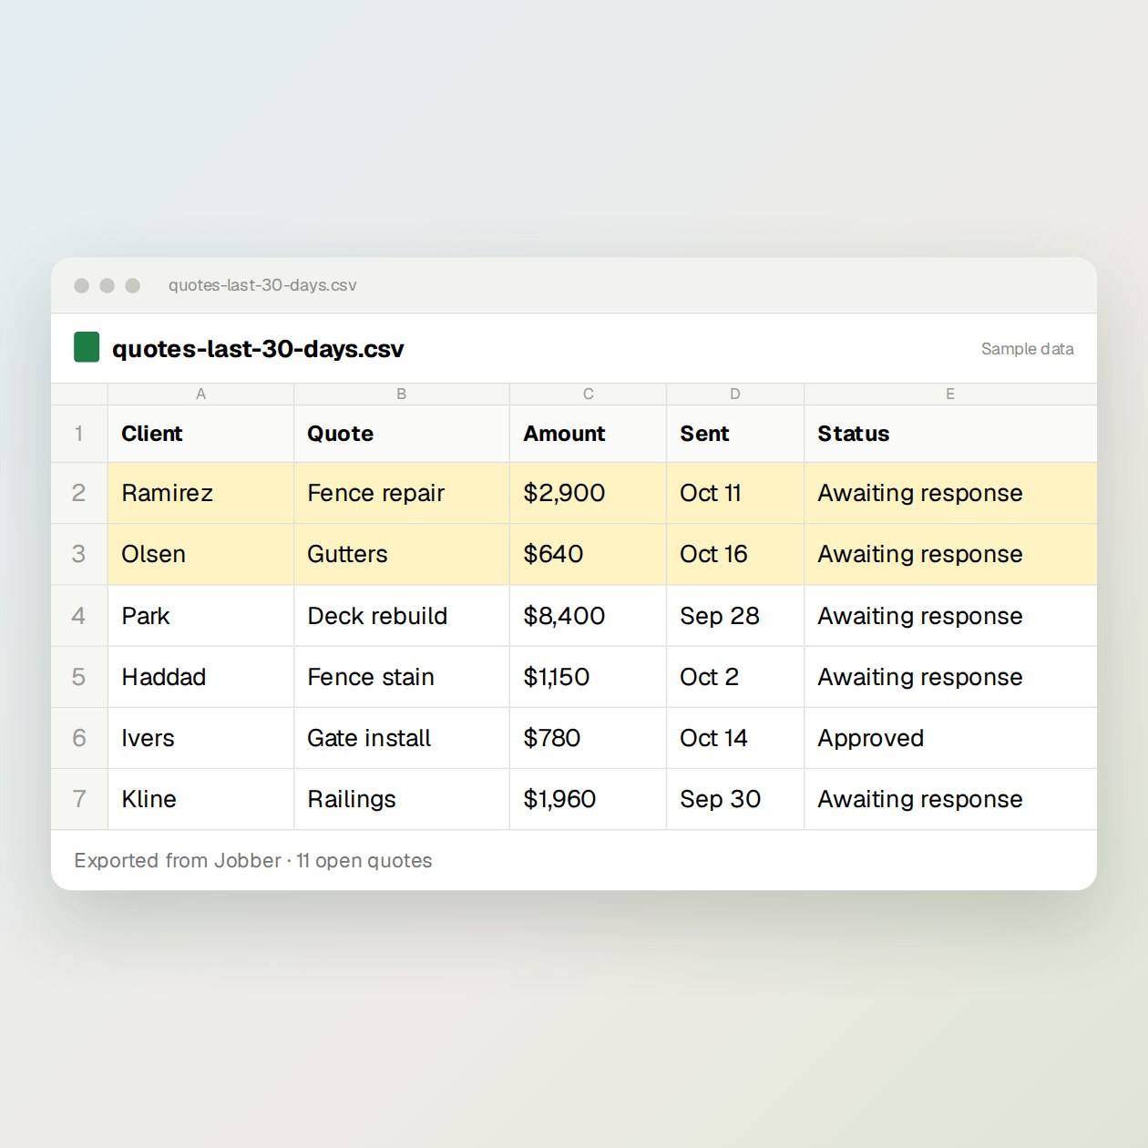The image size is (1148, 1148).
Task: Click the Sent header cell
Action: 735,434
